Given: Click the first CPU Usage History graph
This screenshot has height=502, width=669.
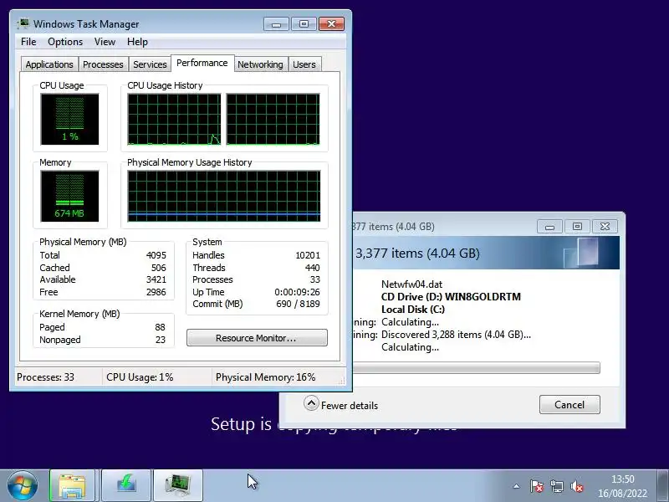Looking at the screenshot, I should (174, 120).
